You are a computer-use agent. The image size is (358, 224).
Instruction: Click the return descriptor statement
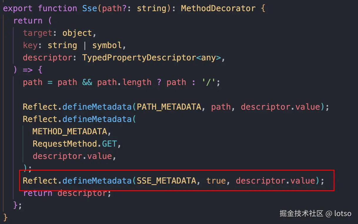[x=67, y=193]
